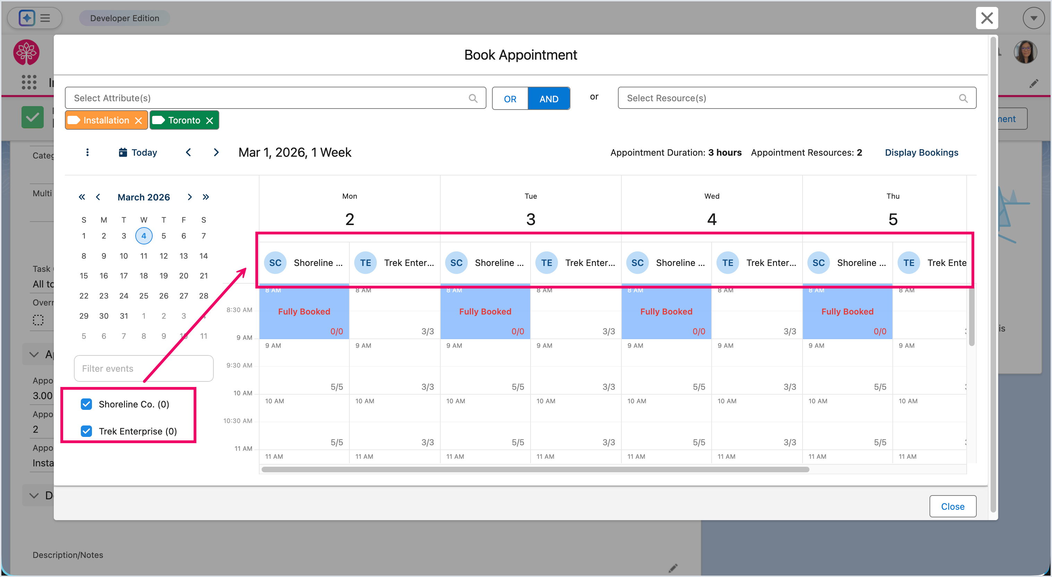Open the Select Attribute(s) combo box
The width and height of the screenshot is (1052, 577).
[275, 98]
